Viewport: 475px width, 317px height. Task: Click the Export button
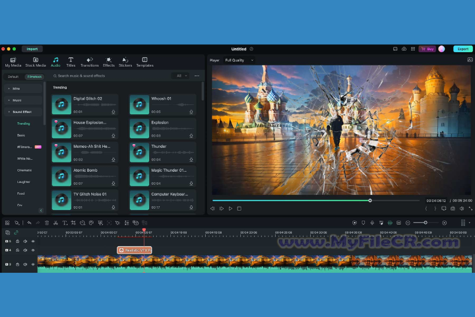tap(462, 49)
